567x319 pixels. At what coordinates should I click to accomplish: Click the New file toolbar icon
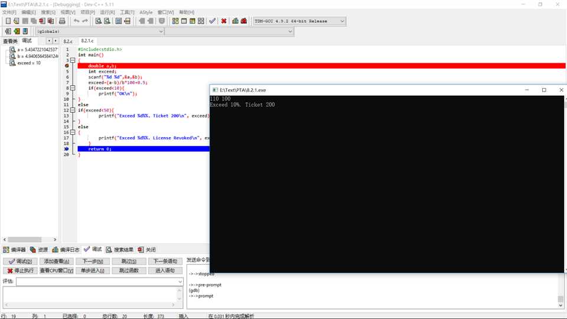click(8, 21)
